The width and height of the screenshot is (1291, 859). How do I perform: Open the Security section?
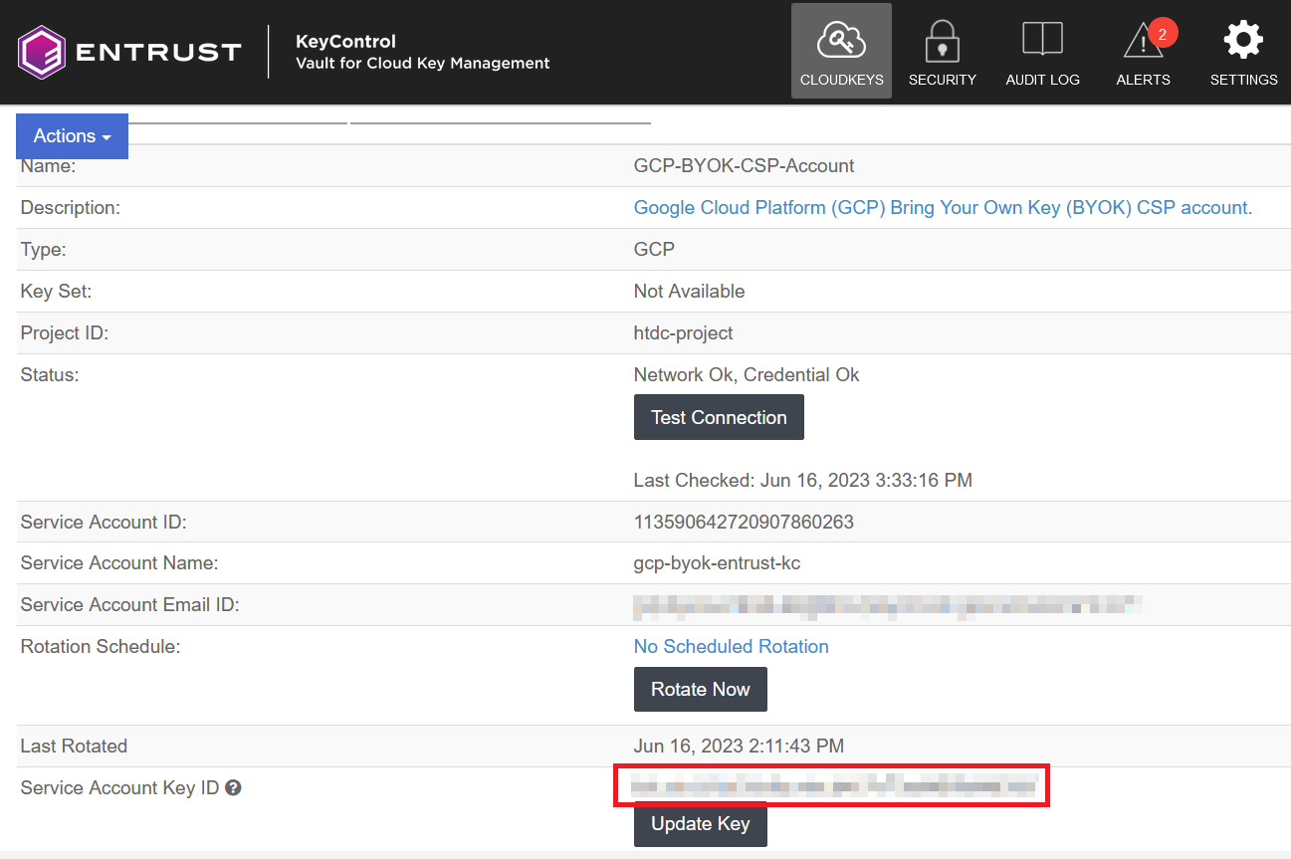(942, 51)
